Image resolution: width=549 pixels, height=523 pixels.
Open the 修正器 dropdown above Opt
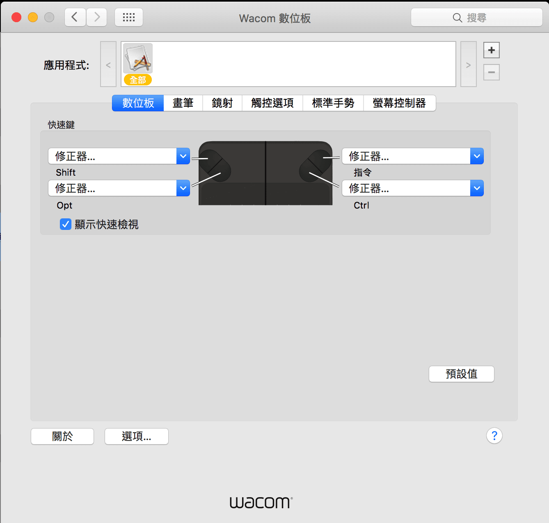pos(119,188)
